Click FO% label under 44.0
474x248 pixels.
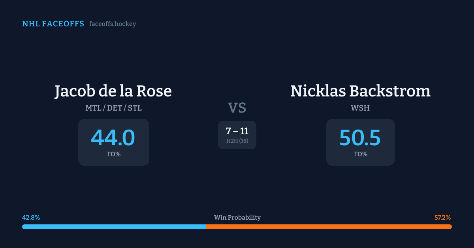pyautogui.click(x=113, y=154)
